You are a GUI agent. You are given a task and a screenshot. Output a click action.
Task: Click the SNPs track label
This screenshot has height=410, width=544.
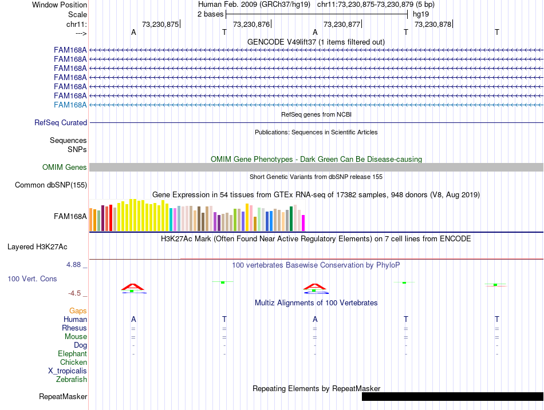[x=77, y=149]
